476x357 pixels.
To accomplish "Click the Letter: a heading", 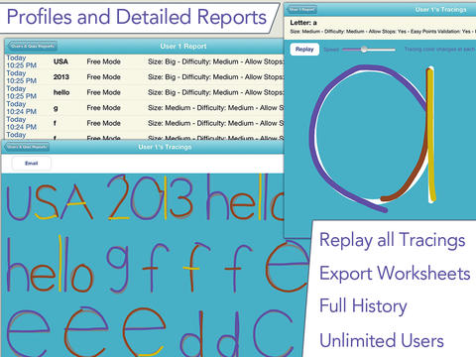I will pyautogui.click(x=303, y=23).
